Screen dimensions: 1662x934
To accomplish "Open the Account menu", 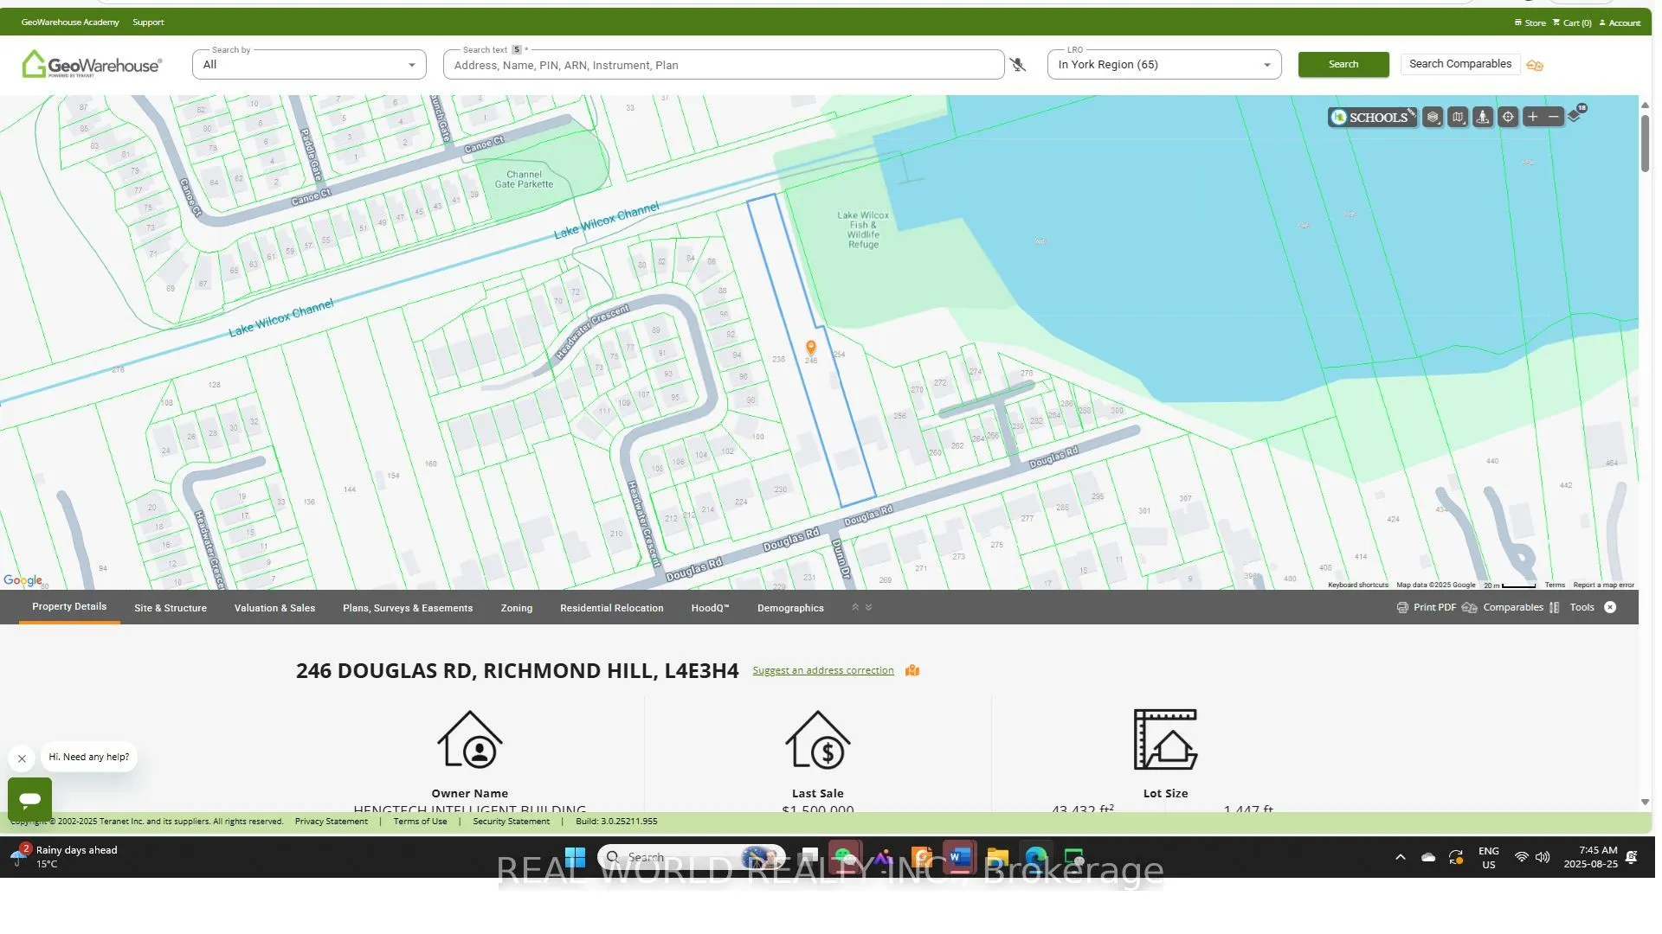I will (x=1620, y=23).
